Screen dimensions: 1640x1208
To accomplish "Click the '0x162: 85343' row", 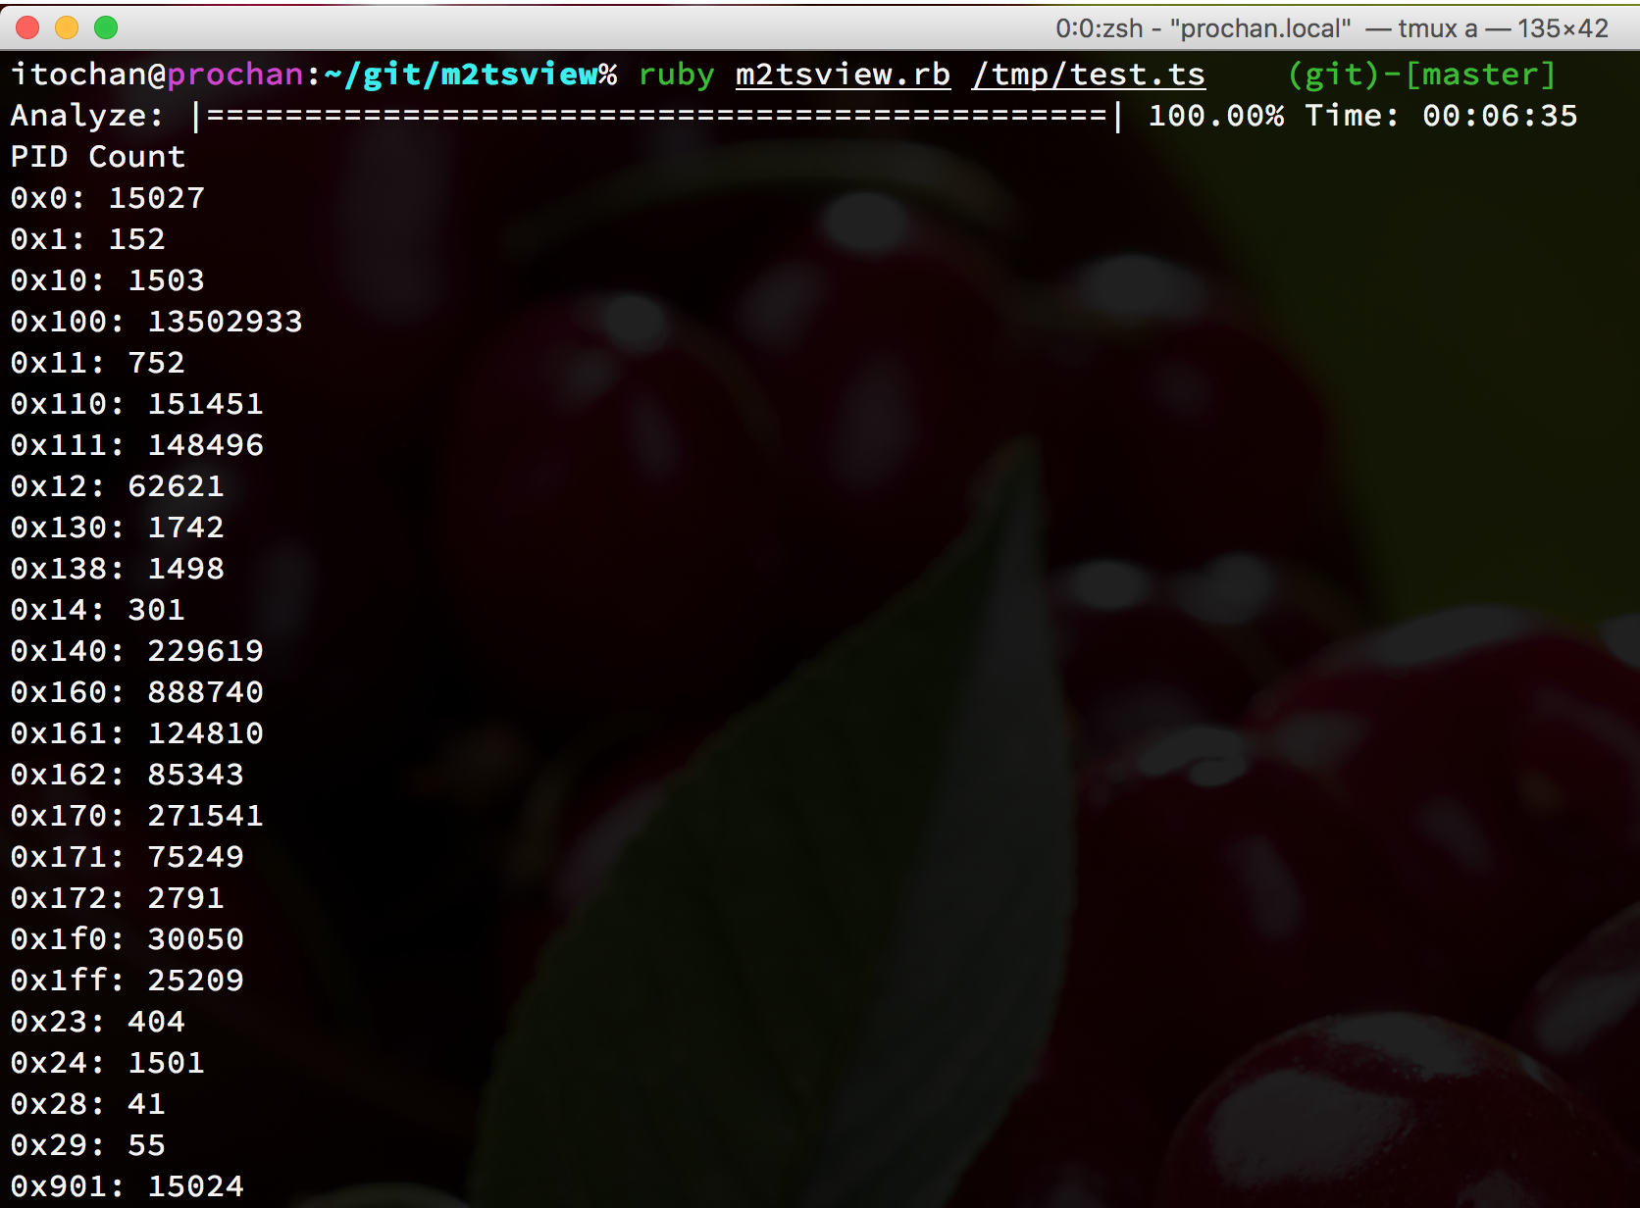I will click(127, 775).
